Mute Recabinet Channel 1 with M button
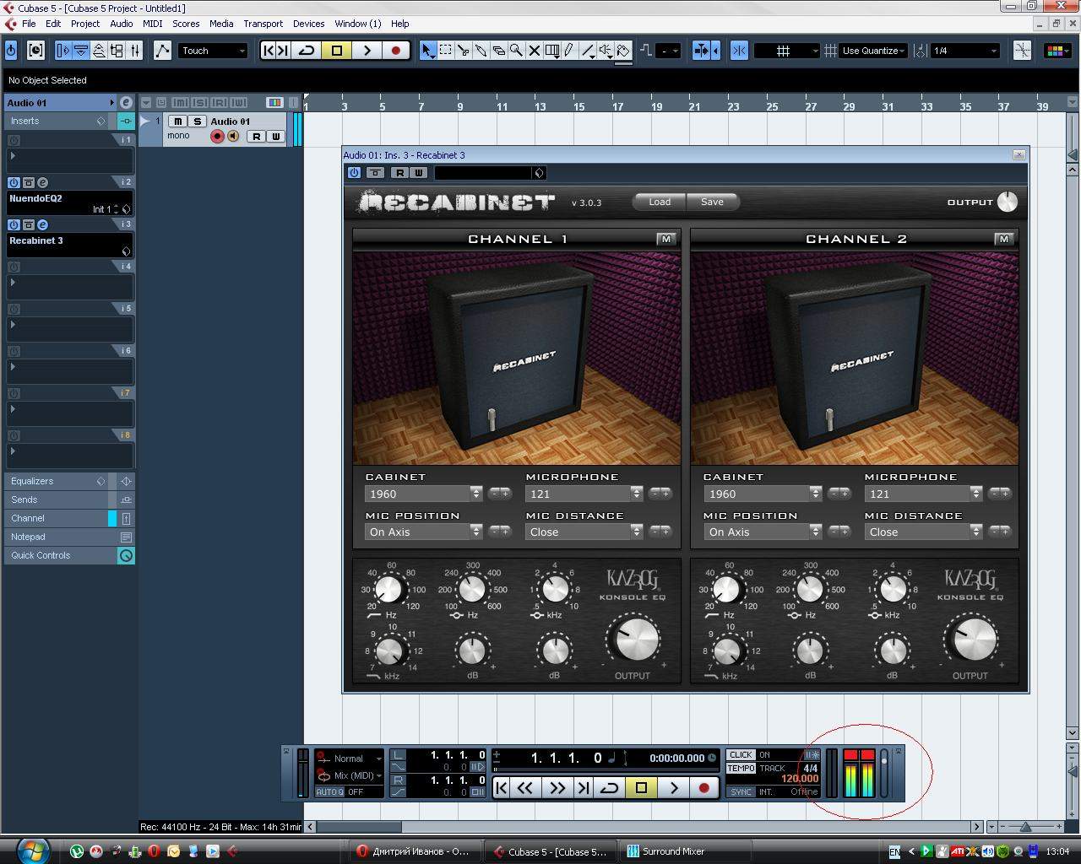Image resolution: width=1081 pixels, height=864 pixels. point(665,239)
